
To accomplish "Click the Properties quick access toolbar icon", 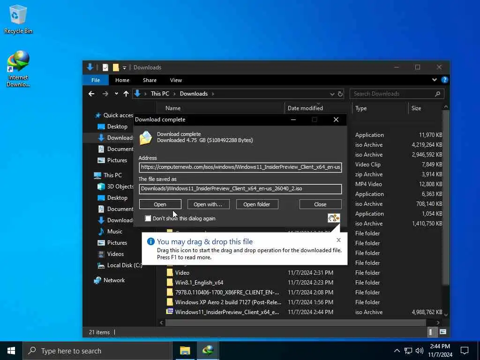I will pyautogui.click(x=105, y=67).
